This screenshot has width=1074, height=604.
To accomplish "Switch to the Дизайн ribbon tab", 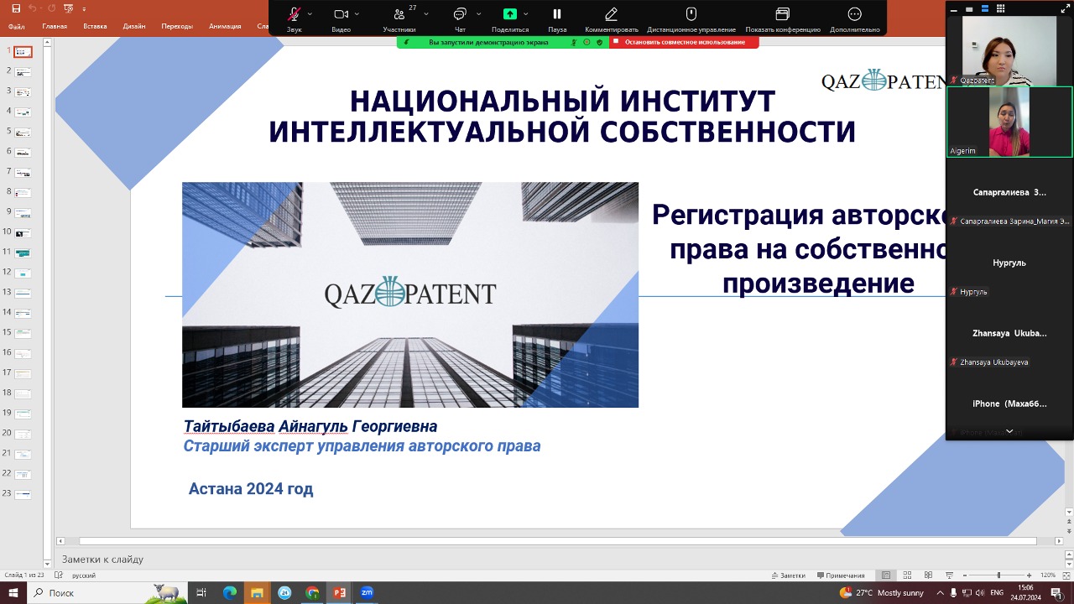I will pyautogui.click(x=134, y=26).
